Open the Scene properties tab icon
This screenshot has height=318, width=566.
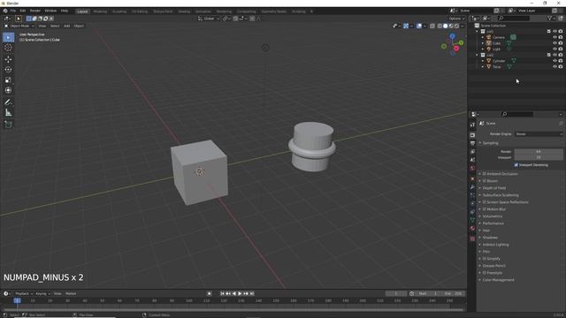472,160
